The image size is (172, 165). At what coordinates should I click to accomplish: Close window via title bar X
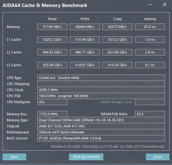pyautogui.click(x=164, y=5)
